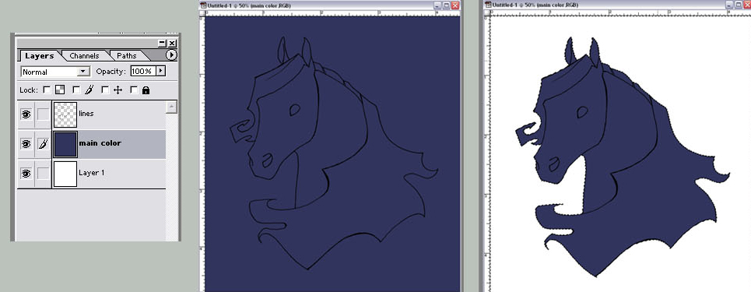Toggle visibility of main color layer
Image resolution: width=751 pixels, height=292 pixels.
click(x=26, y=144)
